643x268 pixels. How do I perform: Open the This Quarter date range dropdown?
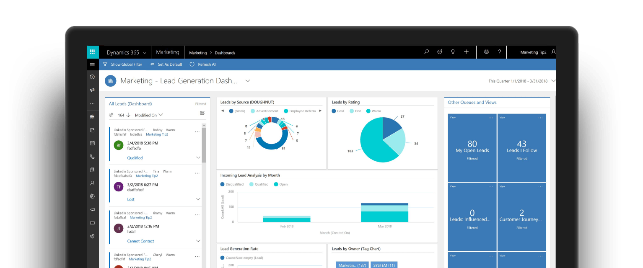[522, 81]
